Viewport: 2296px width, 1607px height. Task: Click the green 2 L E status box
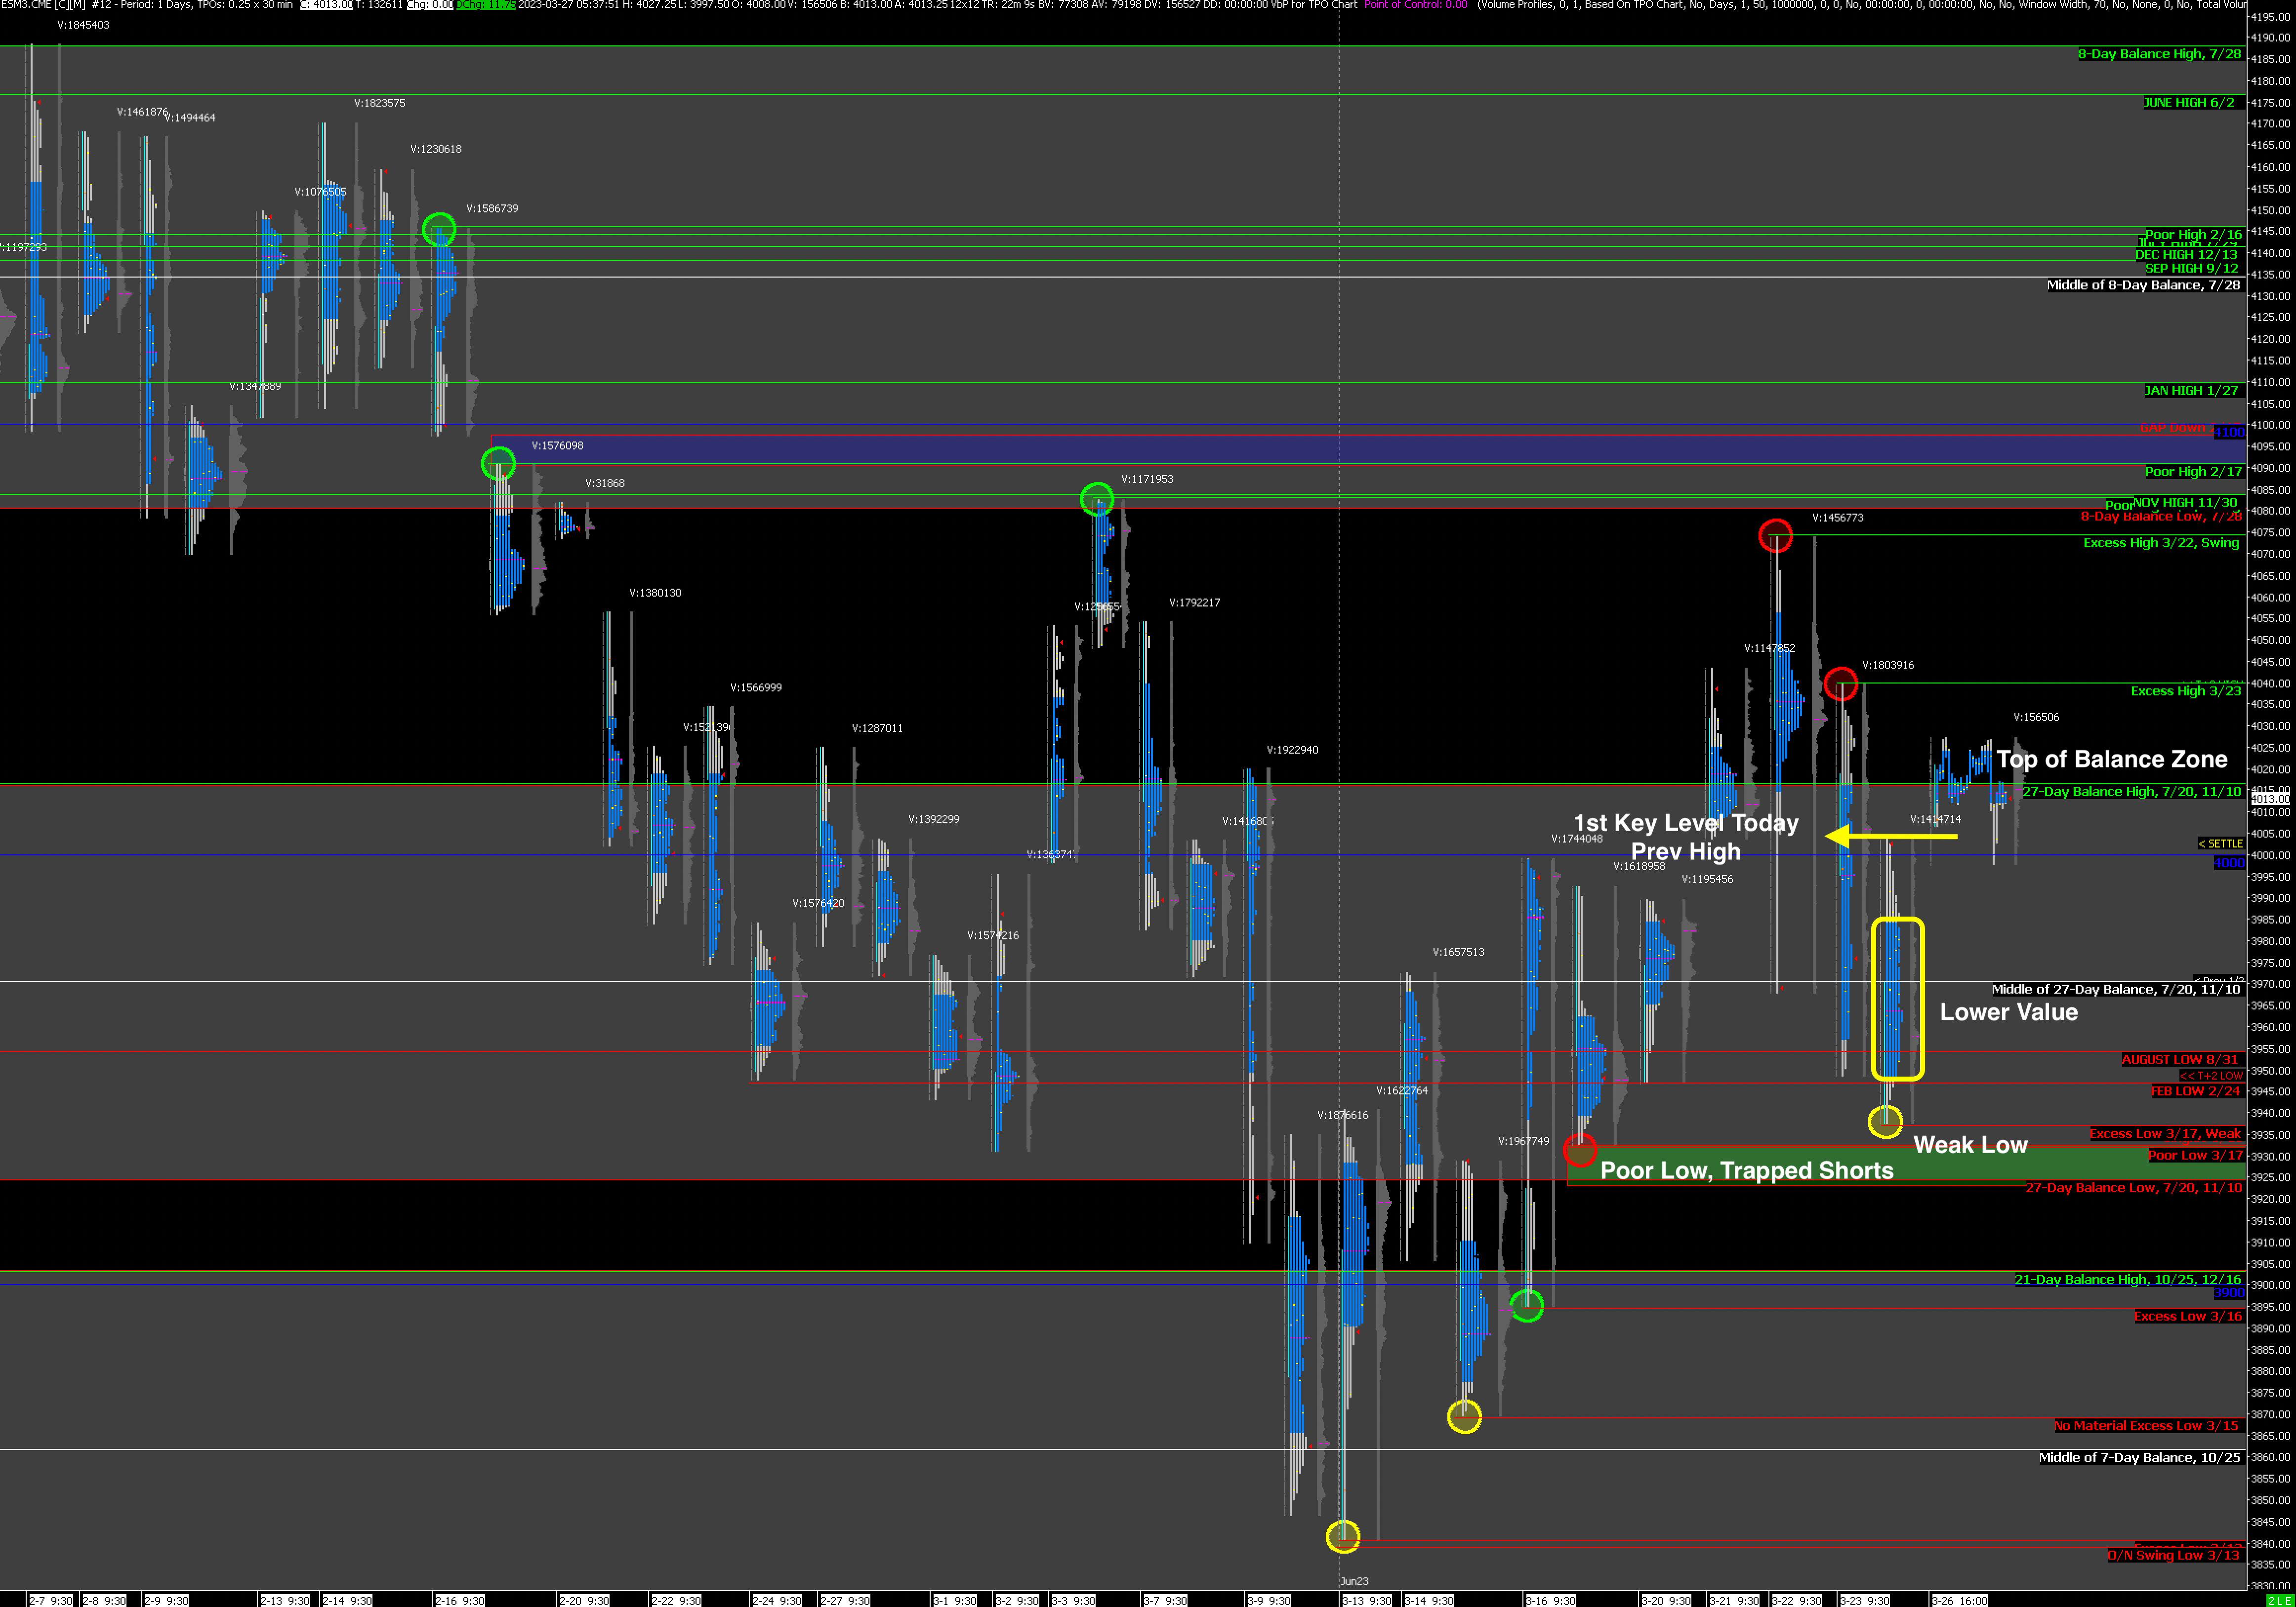point(2279,1600)
